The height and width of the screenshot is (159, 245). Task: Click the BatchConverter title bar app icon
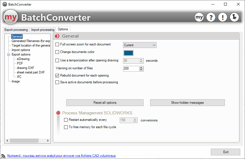point(4,4)
